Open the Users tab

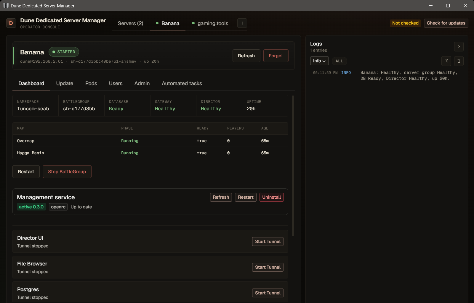coord(116,83)
